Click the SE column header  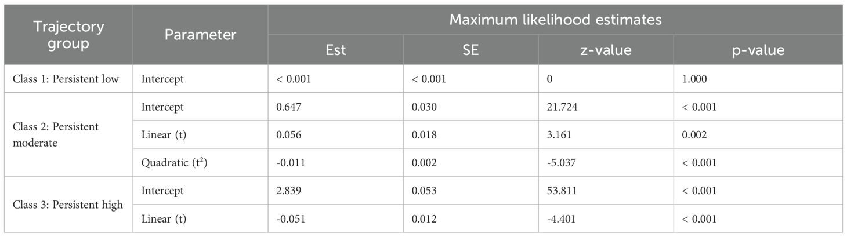(470, 50)
